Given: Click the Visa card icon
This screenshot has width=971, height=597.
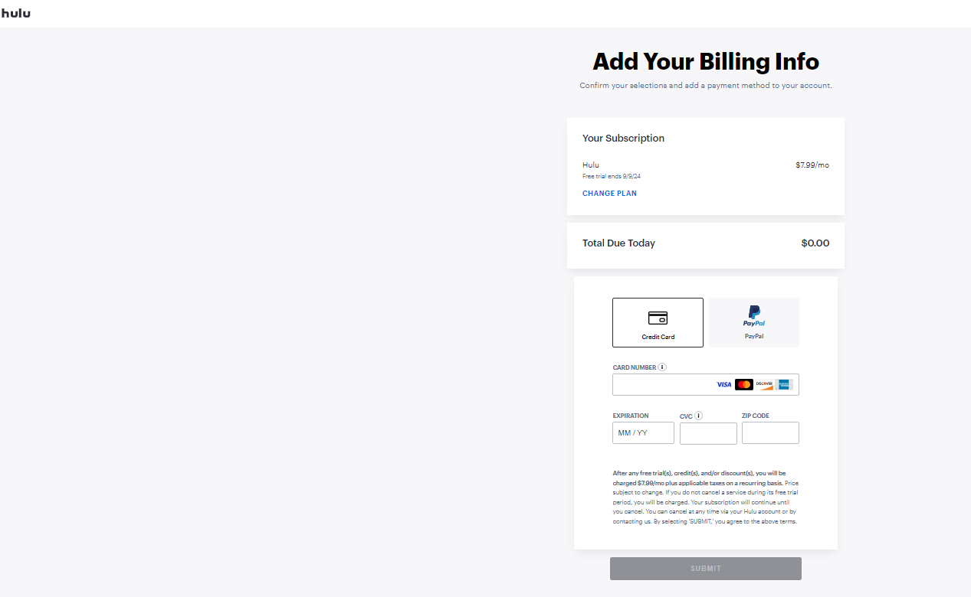Looking at the screenshot, I should [x=723, y=384].
